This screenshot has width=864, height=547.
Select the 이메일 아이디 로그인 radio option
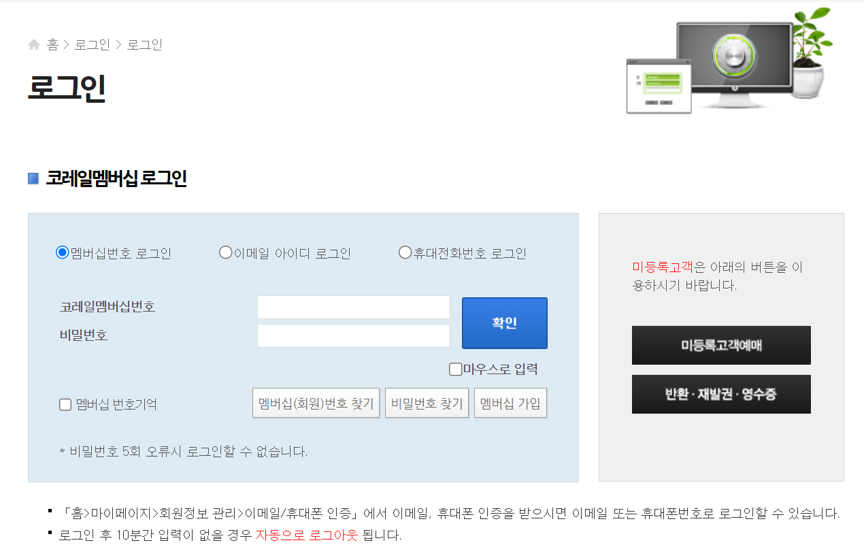[x=225, y=252]
